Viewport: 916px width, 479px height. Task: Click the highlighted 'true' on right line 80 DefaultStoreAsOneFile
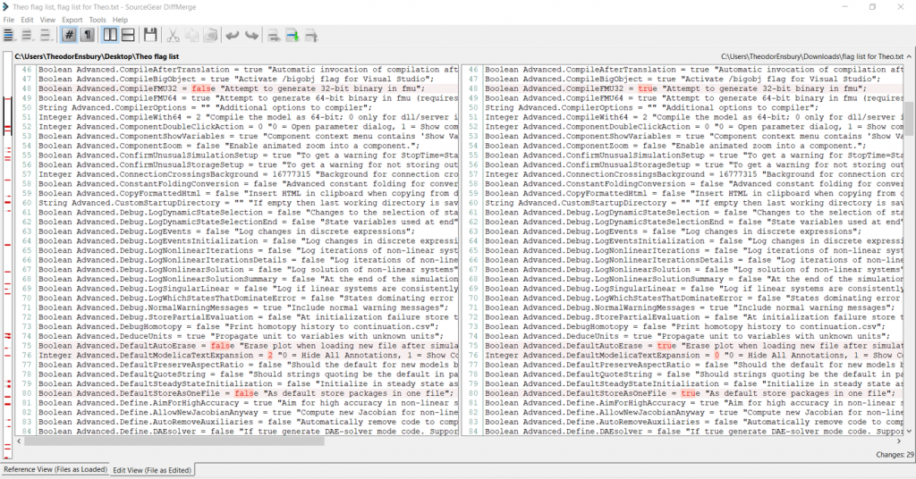pos(691,393)
